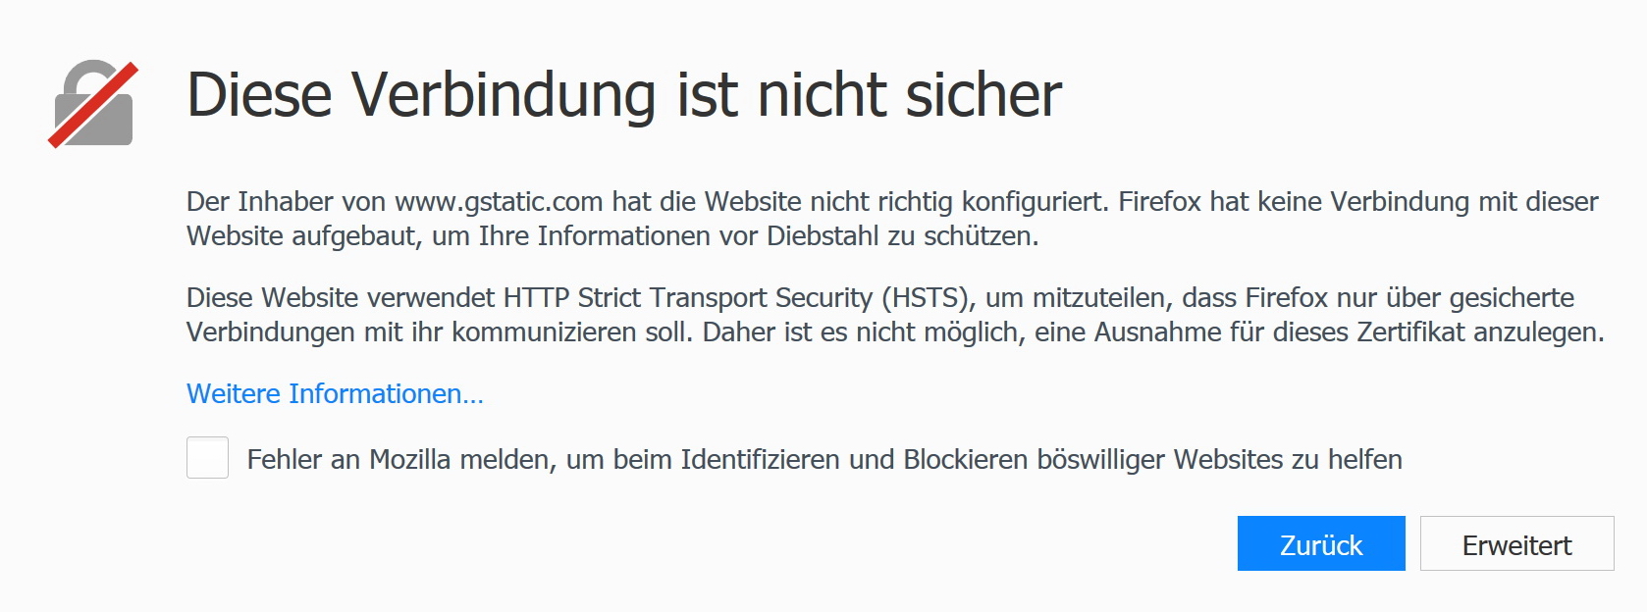The height and width of the screenshot is (612, 1647).
Task: Click the word "Verbindung" in the large heading
Action: [x=503, y=95]
